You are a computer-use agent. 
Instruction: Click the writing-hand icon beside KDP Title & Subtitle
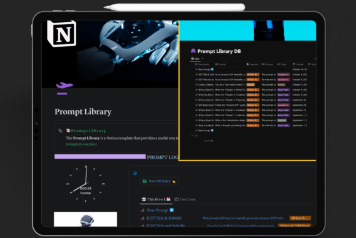point(142,218)
